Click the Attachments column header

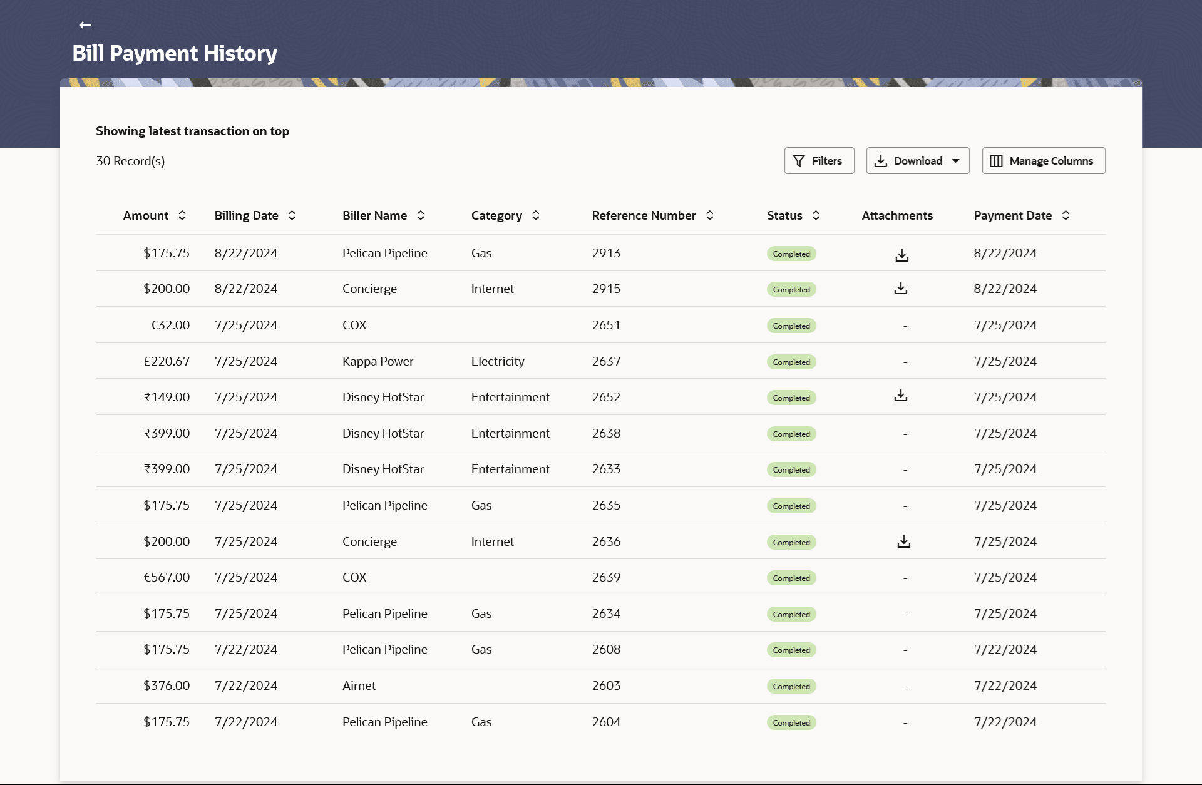coord(896,215)
